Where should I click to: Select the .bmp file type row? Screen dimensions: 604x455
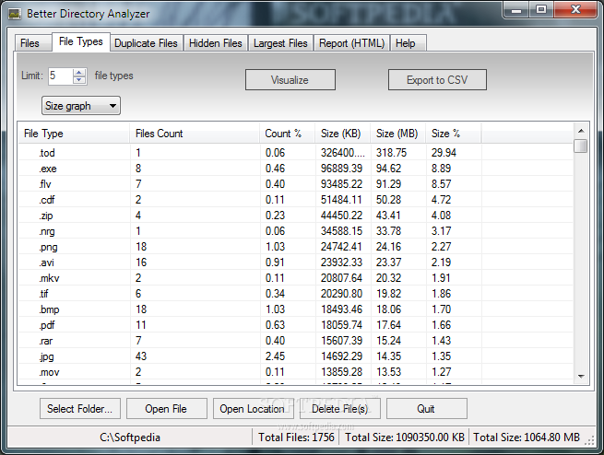(296, 309)
